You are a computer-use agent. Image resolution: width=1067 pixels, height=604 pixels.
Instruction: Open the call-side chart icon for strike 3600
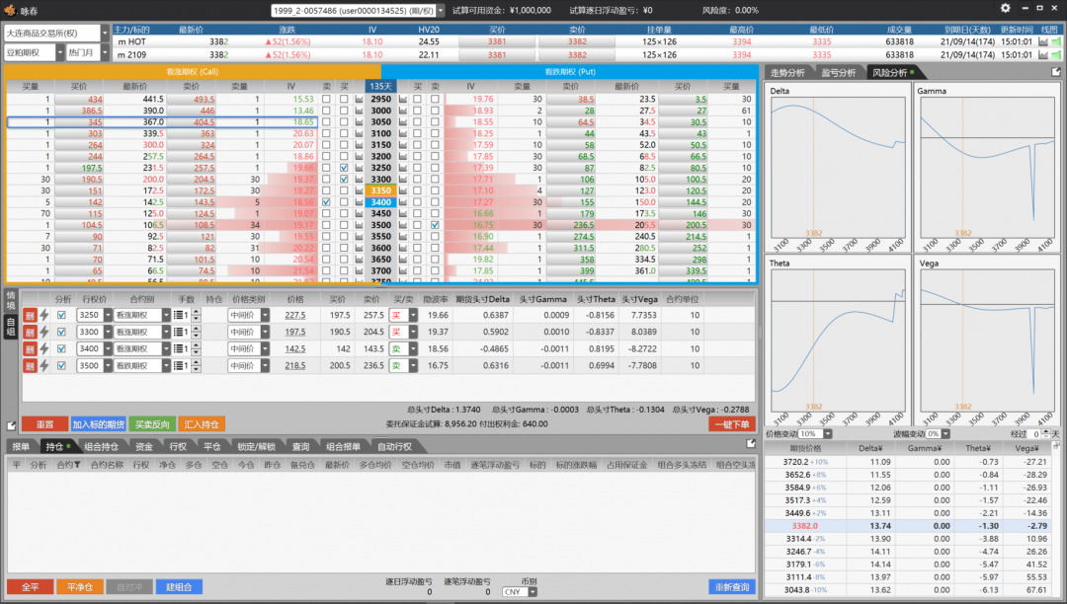pyautogui.click(x=359, y=248)
